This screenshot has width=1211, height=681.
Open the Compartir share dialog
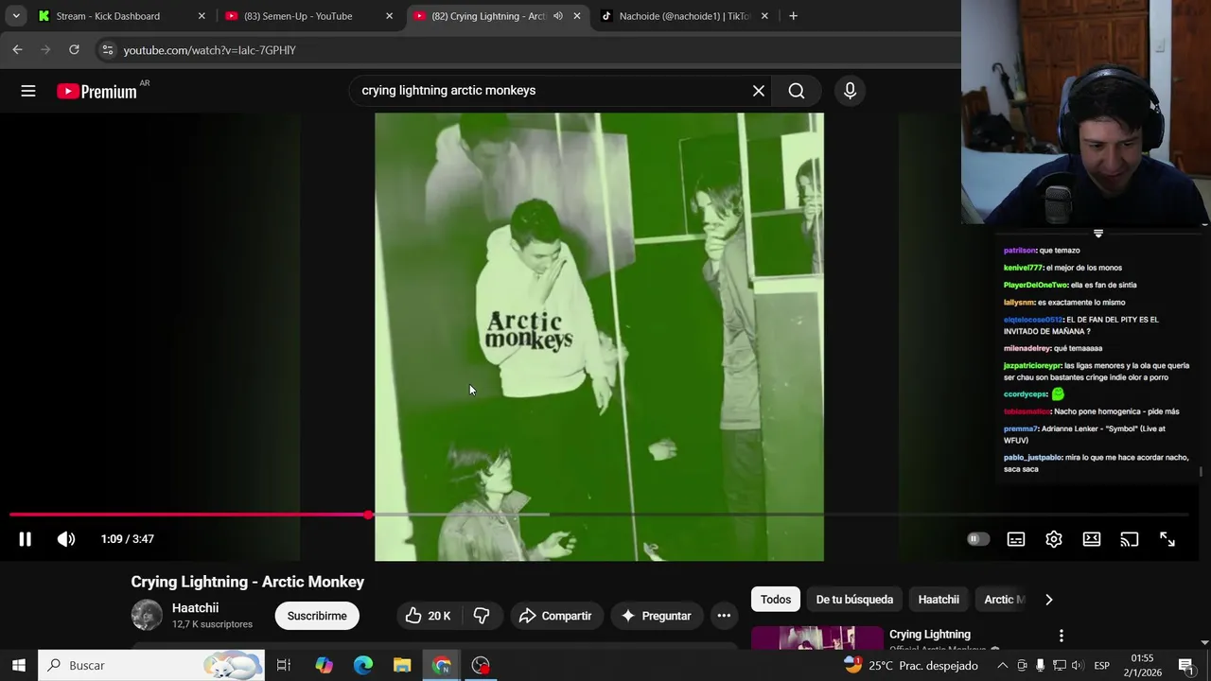(x=556, y=616)
